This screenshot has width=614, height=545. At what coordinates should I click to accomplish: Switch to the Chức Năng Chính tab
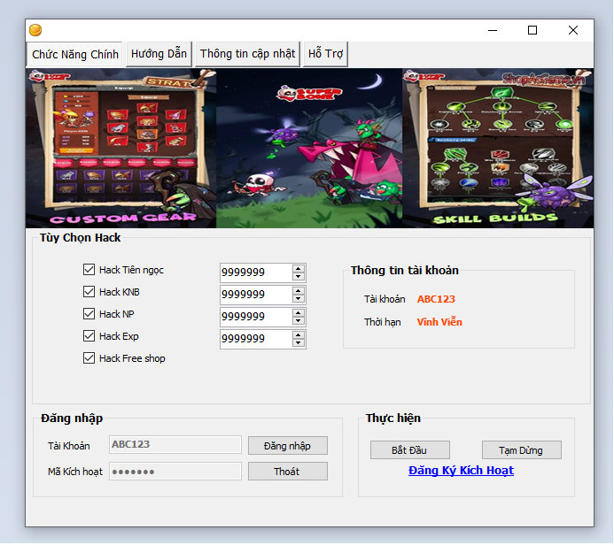click(x=74, y=54)
